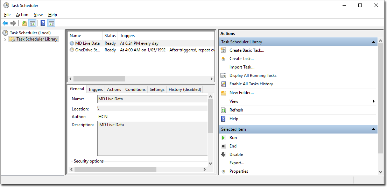The height and width of the screenshot is (187, 387).
Task: Click the task list horizontal scrollbar
Action: point(99,79)
